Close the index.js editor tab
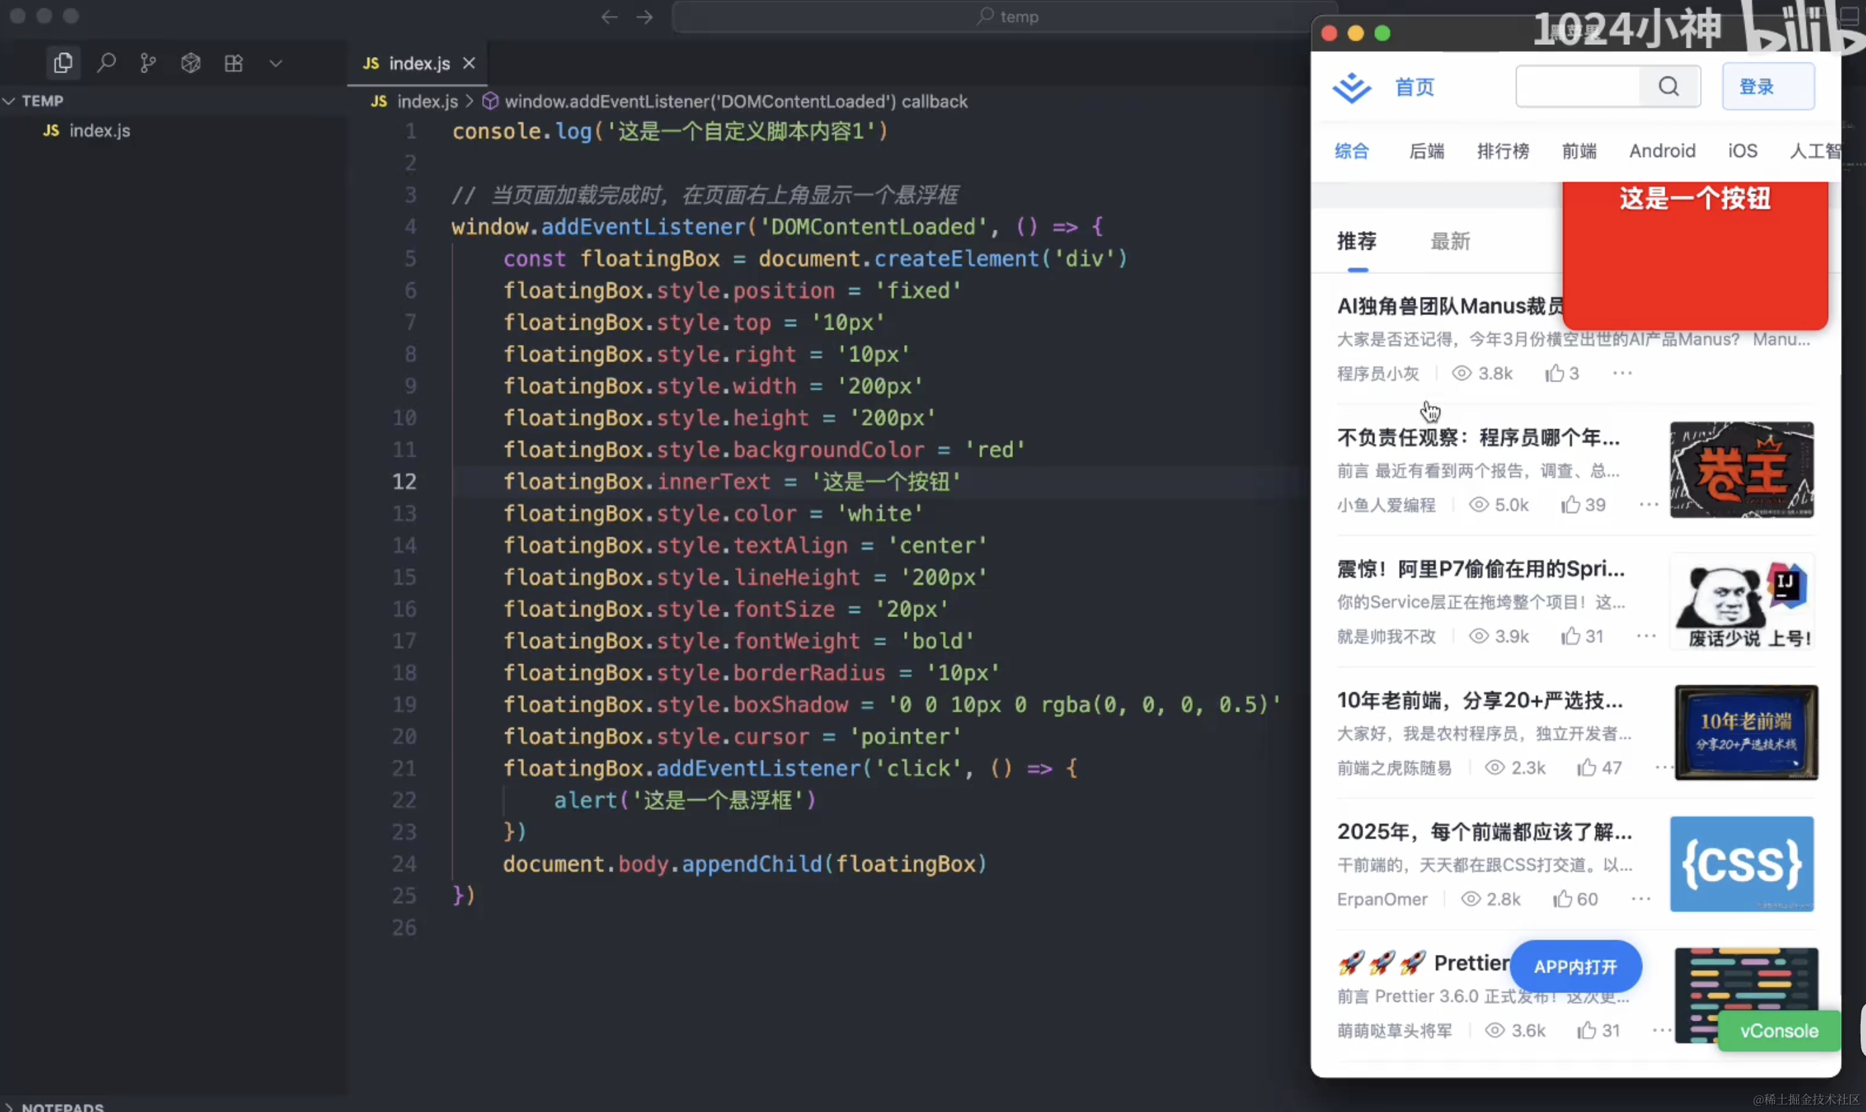Viewport: 1866px width, 1112px height. (469, 63)
